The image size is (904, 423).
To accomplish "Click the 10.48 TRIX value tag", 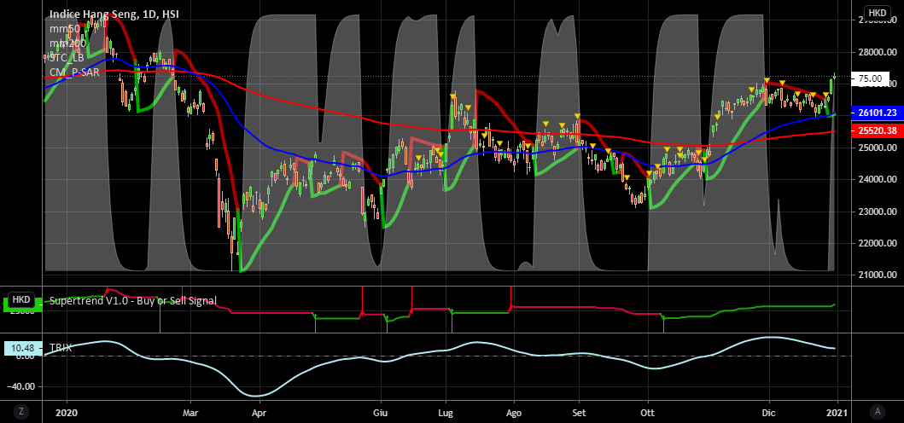I will point(20,348).
